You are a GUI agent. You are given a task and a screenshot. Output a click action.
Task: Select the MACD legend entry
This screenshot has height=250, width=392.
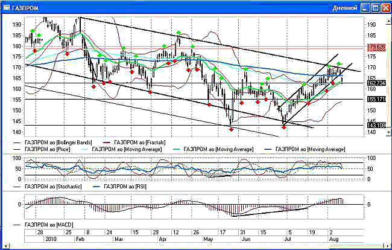pos(49,225)
